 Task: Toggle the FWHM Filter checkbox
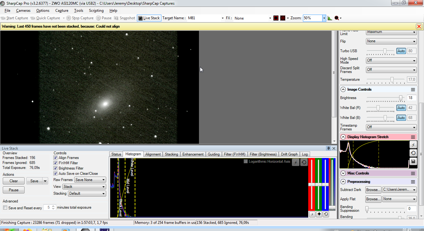click(56, 163)
